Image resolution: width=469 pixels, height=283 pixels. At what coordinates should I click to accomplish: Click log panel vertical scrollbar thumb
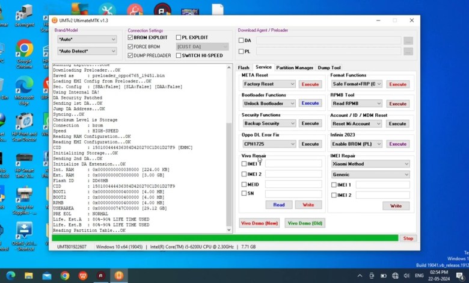(229, 175)
